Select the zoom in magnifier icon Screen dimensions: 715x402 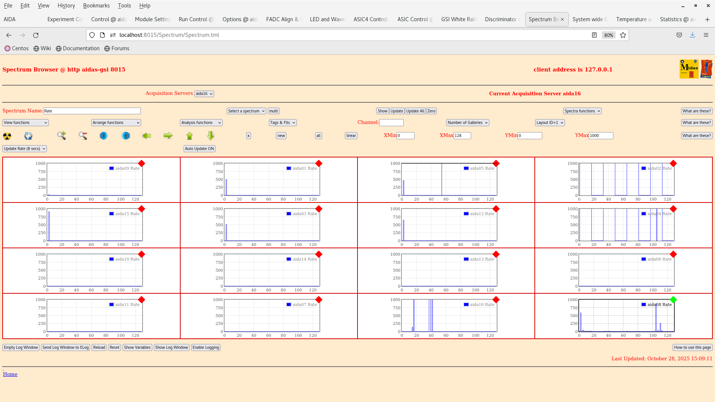(61, 135)
